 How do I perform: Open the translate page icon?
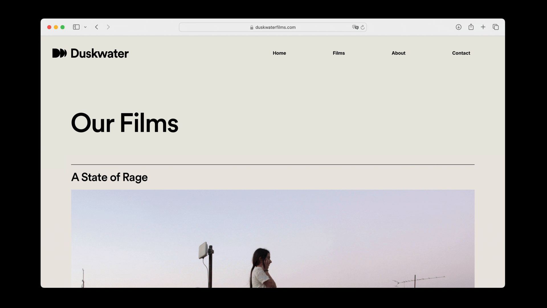pos(355,27)
